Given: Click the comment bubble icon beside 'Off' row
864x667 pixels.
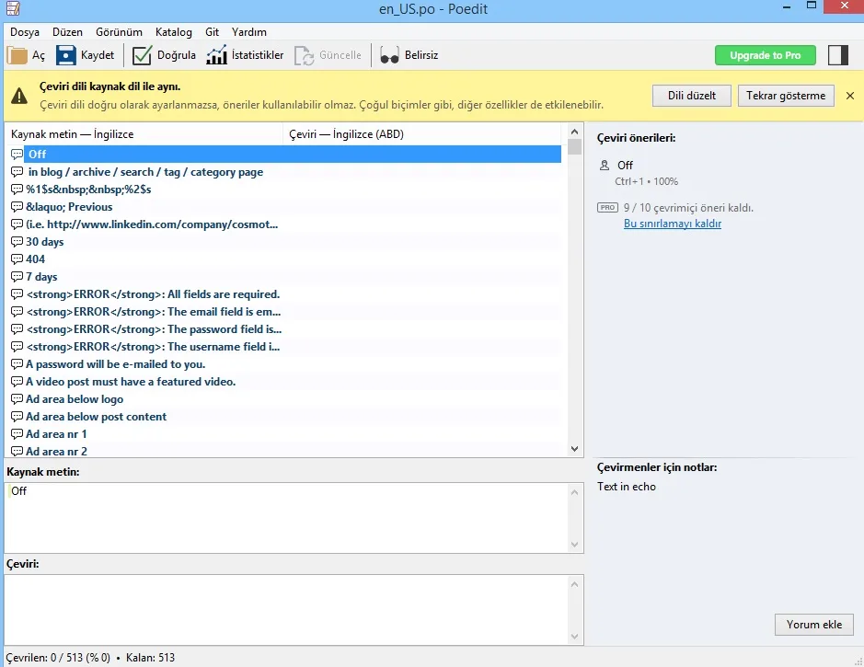Looking at the screenshot, I should (17, 155).
